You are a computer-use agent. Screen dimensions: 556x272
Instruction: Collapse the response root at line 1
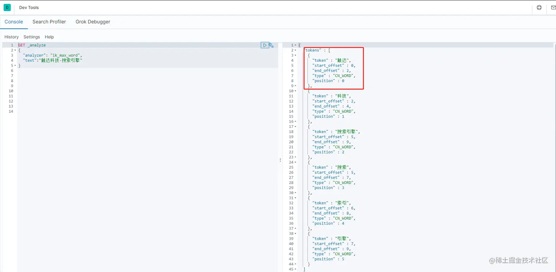295,45
